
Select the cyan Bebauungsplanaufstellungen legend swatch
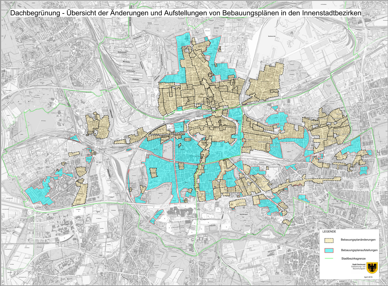(x=329, y=250)
